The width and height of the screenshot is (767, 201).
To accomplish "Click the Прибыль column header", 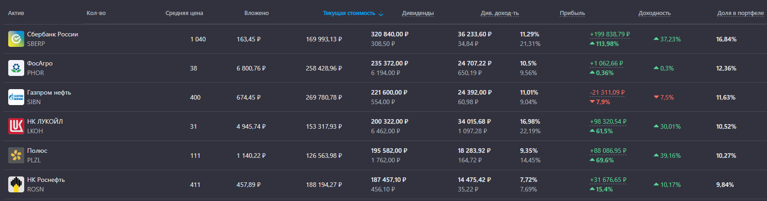I will point(572,13).
